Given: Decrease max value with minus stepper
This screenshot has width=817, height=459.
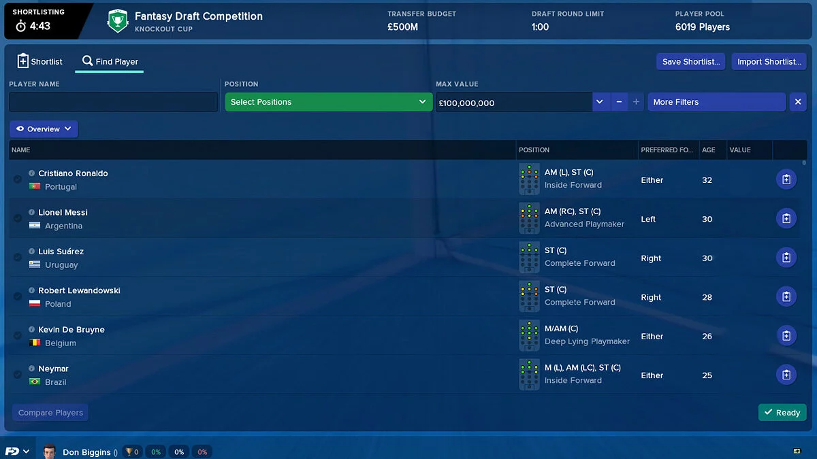Looking at the screenshot, I should click(619, 102).
